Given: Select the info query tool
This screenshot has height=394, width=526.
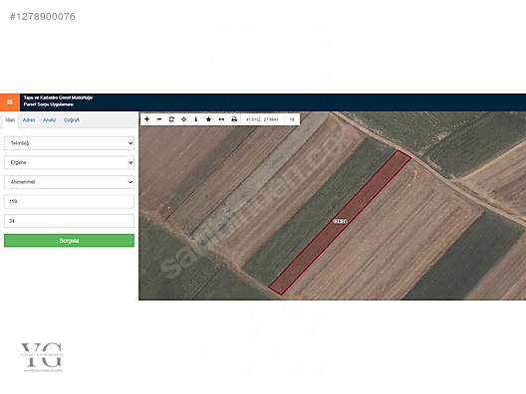Looking at the screenshot, I should [196, 119].
